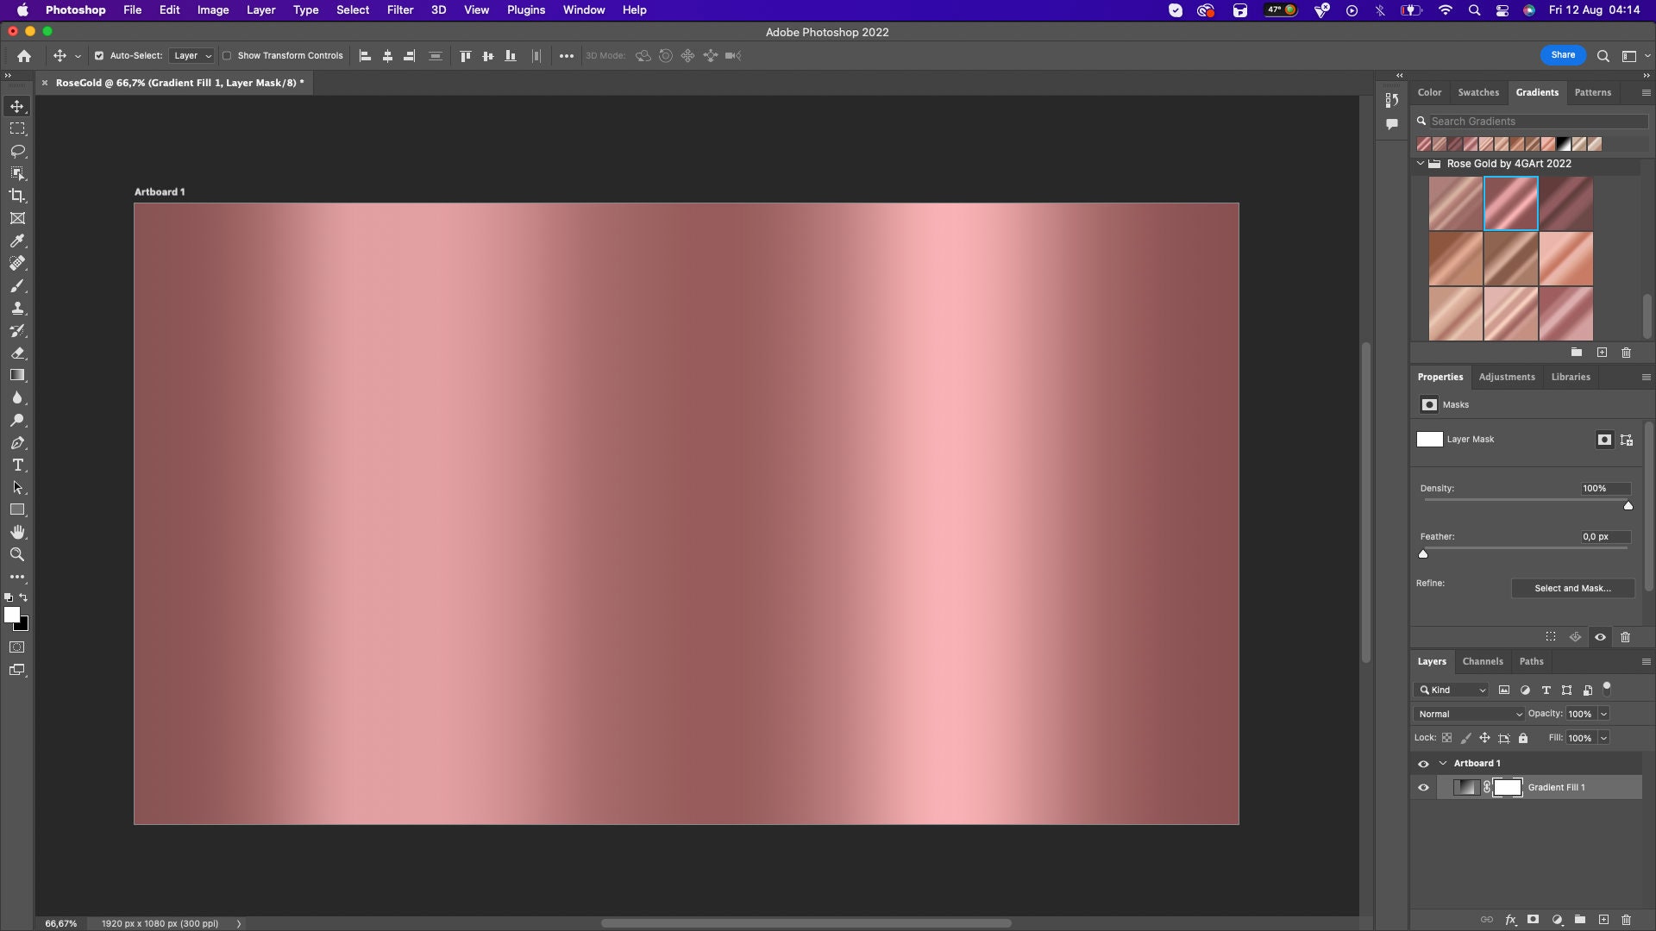Click the fx layer styles icon

(1511, 920)
